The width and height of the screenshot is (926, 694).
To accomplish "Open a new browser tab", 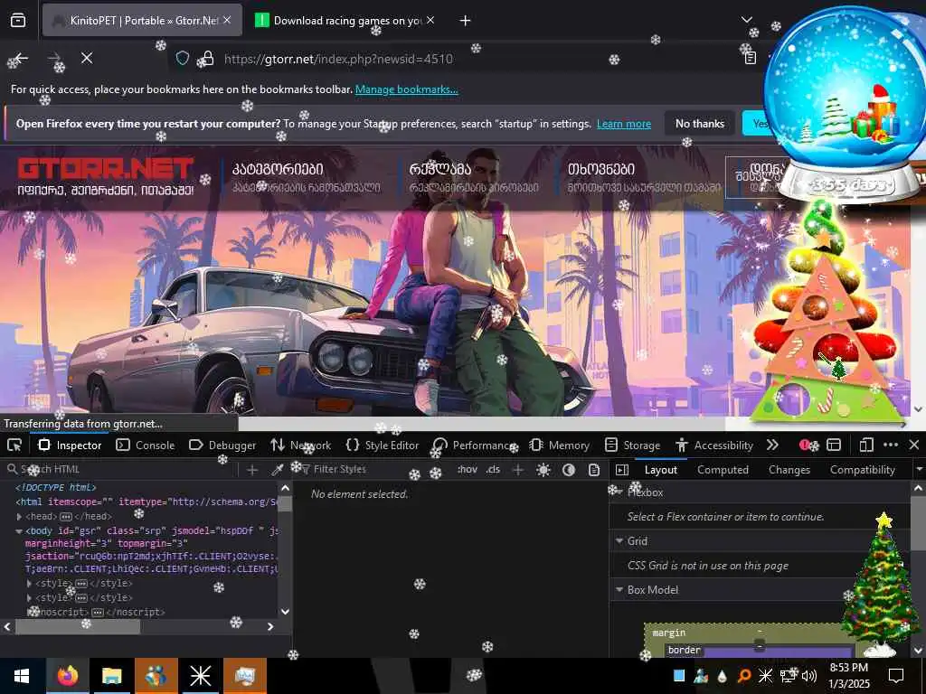I will point(466,21).
